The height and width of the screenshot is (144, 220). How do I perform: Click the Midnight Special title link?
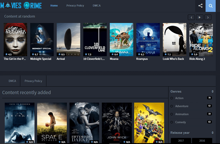point(41,59)
